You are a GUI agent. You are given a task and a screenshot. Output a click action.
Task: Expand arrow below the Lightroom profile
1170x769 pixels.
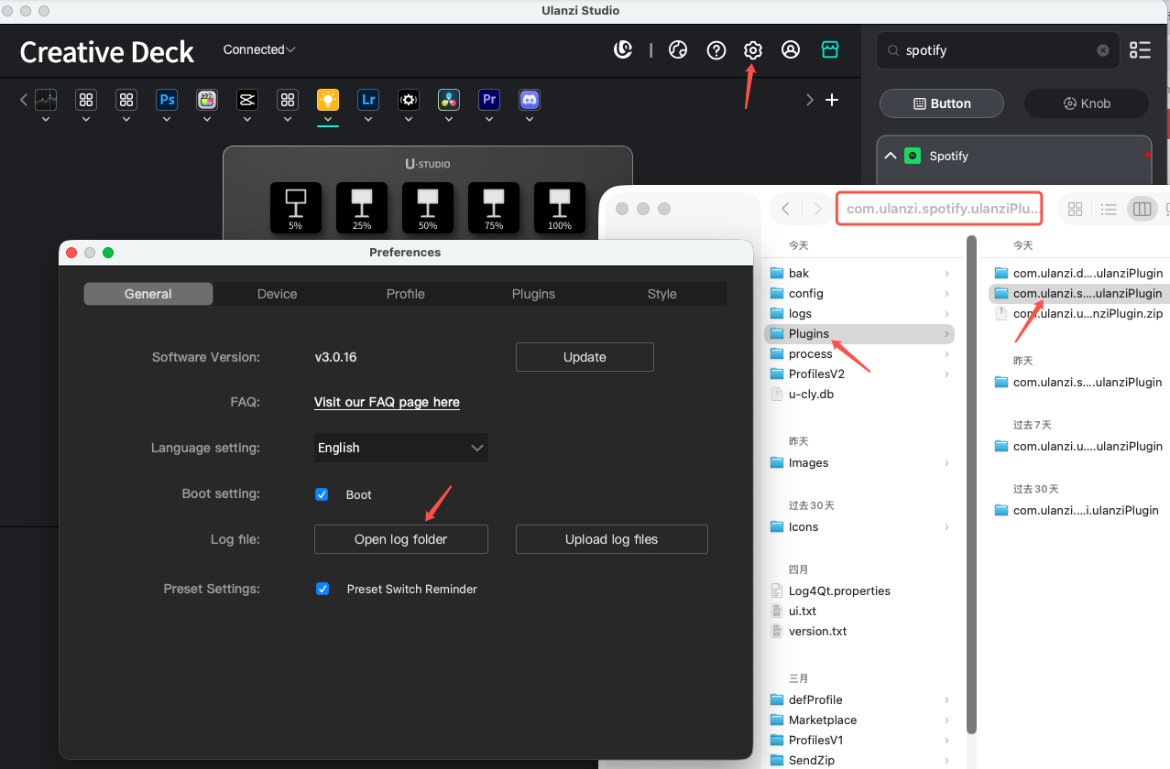tap(368, 119)
